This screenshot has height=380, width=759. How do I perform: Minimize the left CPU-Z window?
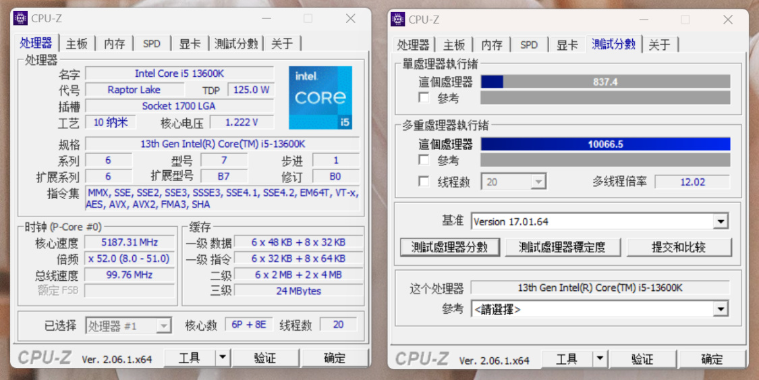(x=266, y=18)
